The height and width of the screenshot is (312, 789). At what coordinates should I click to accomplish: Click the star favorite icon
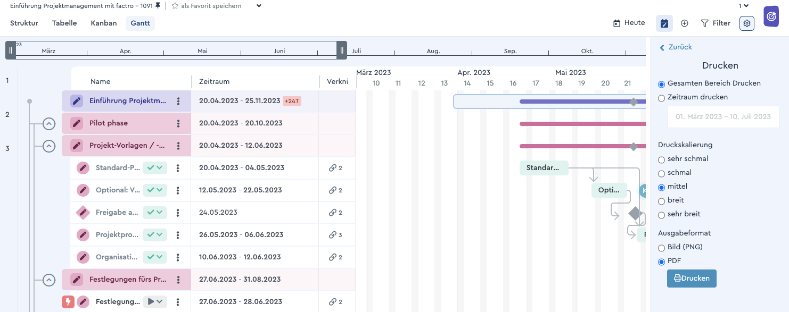pyautogui.click(x=175, y=6)
